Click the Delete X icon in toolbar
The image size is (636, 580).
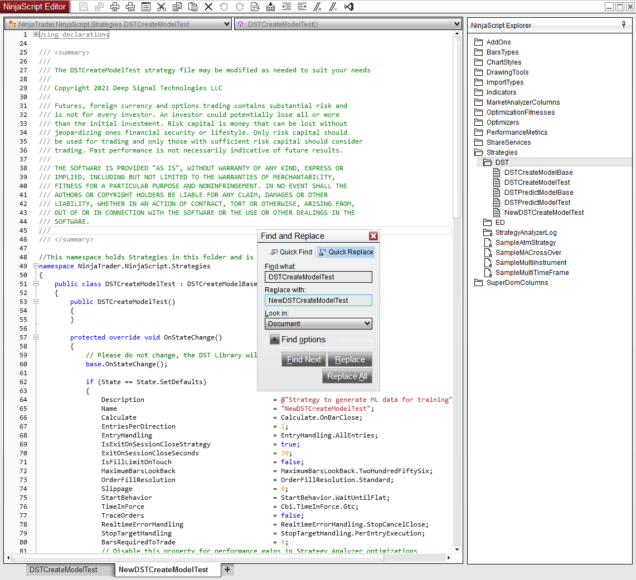tap(208, 7)
